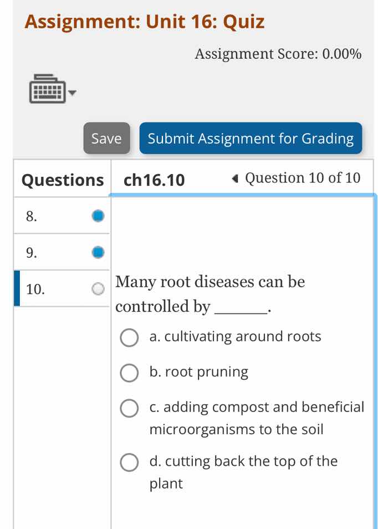378x529 pixels.
Task: Click Save to store your answers
Action: point(106,139)
